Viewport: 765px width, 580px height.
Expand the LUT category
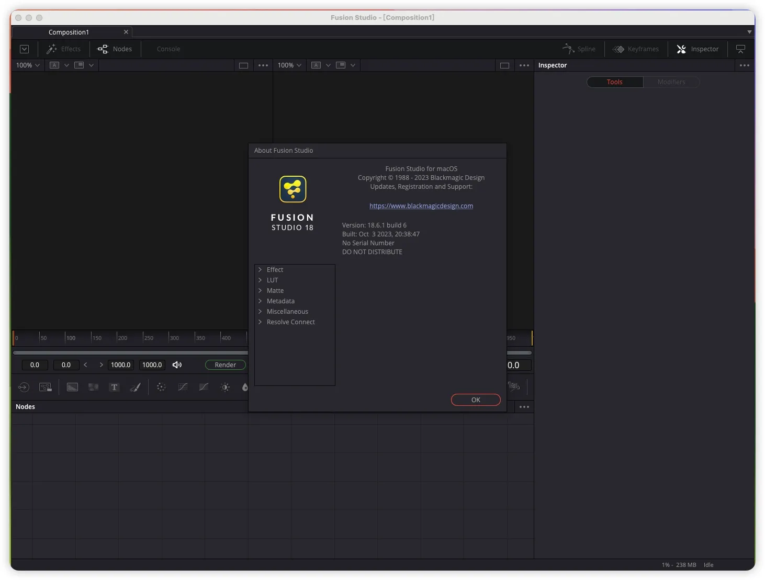[x=260, y=280]
